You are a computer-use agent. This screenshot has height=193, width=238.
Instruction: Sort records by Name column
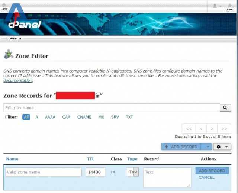coord(12,159)
